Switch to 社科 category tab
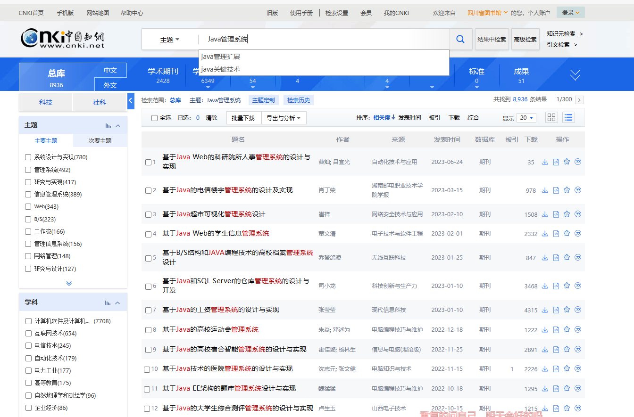The height and width of the screenshot is (417, 634). [x=100, y=102]
